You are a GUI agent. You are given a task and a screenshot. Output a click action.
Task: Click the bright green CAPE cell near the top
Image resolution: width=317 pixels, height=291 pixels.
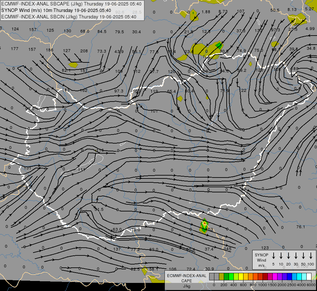(219, 45)
